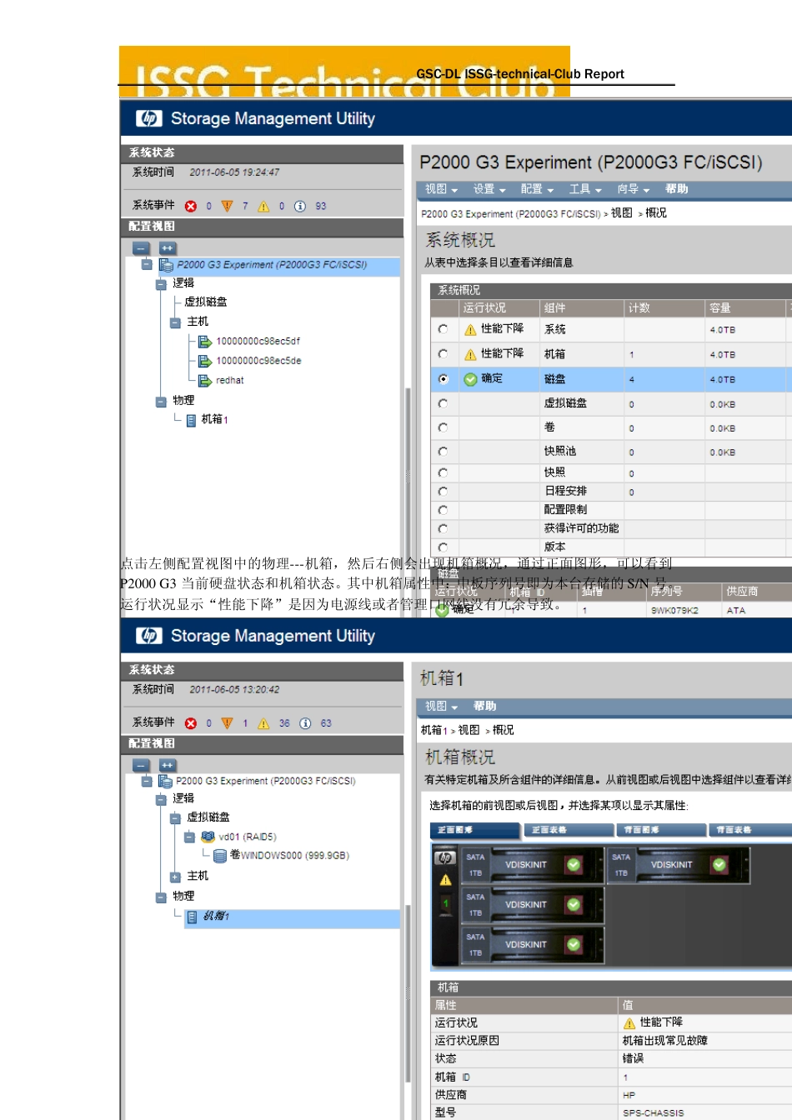Select the redhat host tree item
The image size is (792, 1120).
(229, 381)
